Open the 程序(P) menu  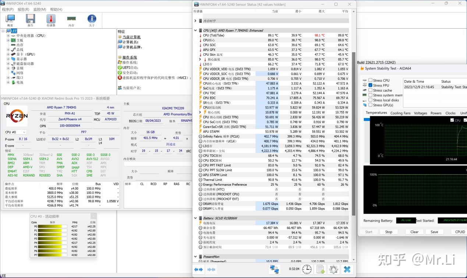pos(8,9)
